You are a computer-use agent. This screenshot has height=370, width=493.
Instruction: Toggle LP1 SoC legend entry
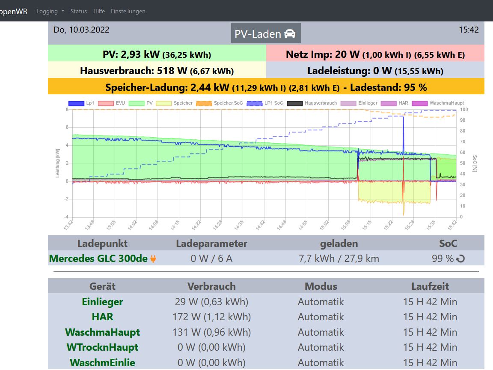pos(255,103)
